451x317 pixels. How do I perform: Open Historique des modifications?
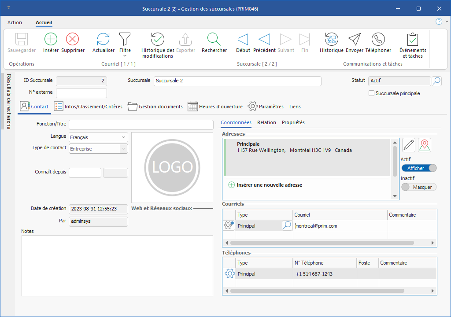(x=158, y=39)
